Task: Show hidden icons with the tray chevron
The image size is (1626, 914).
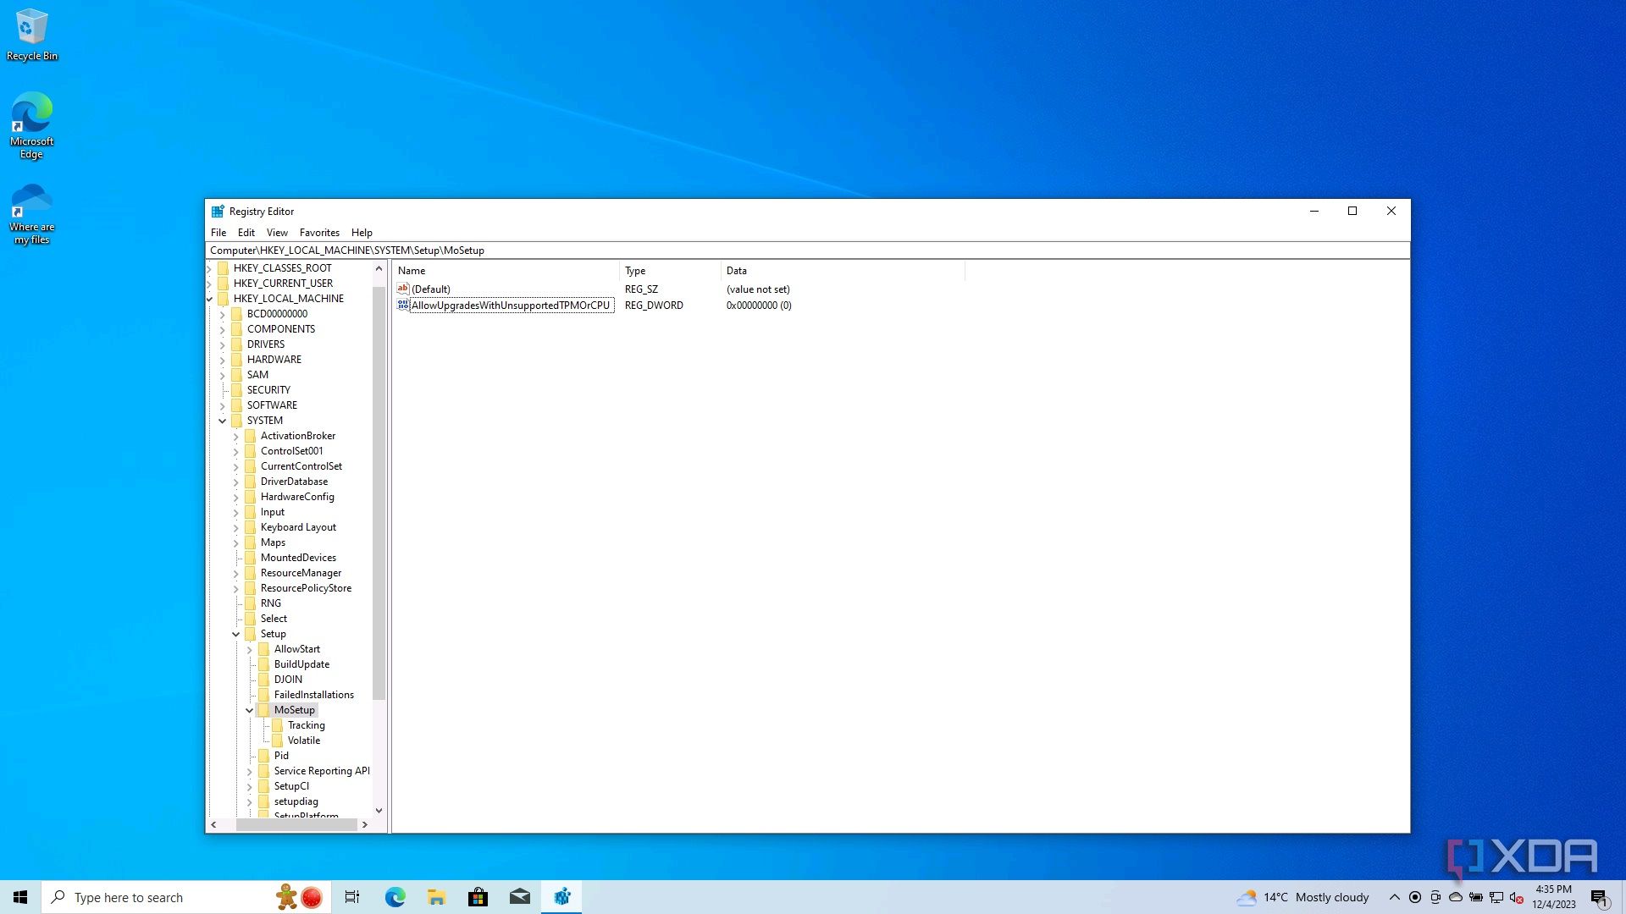Action: [x=1393, y=897]
